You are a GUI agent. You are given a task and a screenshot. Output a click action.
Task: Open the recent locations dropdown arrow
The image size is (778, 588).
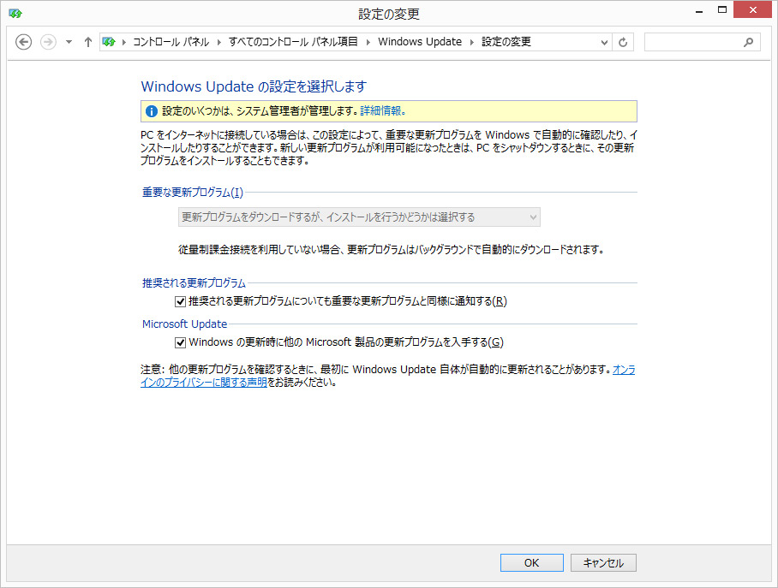[69, 42]
